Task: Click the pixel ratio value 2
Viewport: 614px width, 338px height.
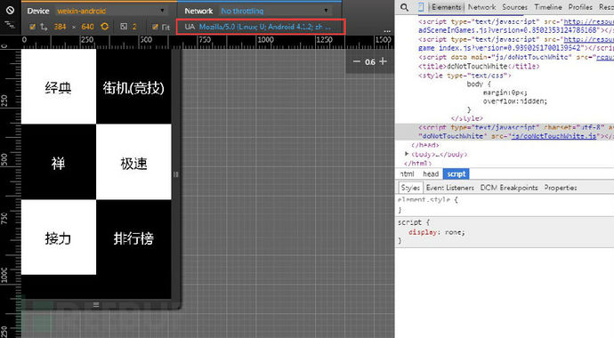Action: click(134, 27)
